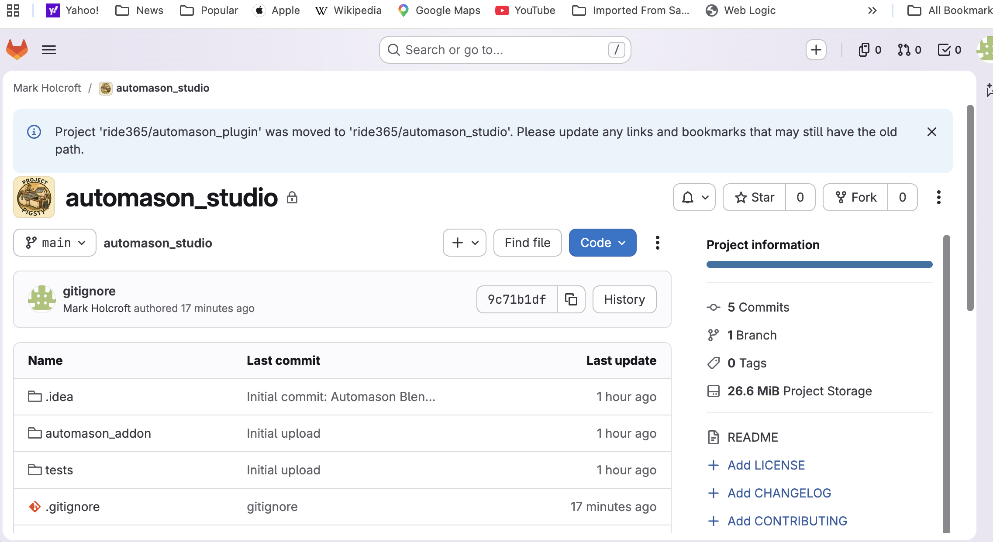Open the All Bookmarks folder
The height and width of the screenshot is (542, 993).
coord(950,10)
